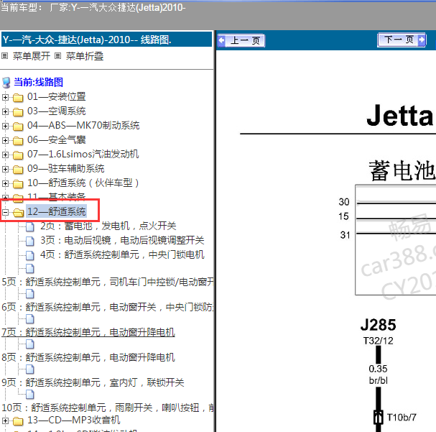Click 菜单折叠 to collapse all menus

coord(85,56)
